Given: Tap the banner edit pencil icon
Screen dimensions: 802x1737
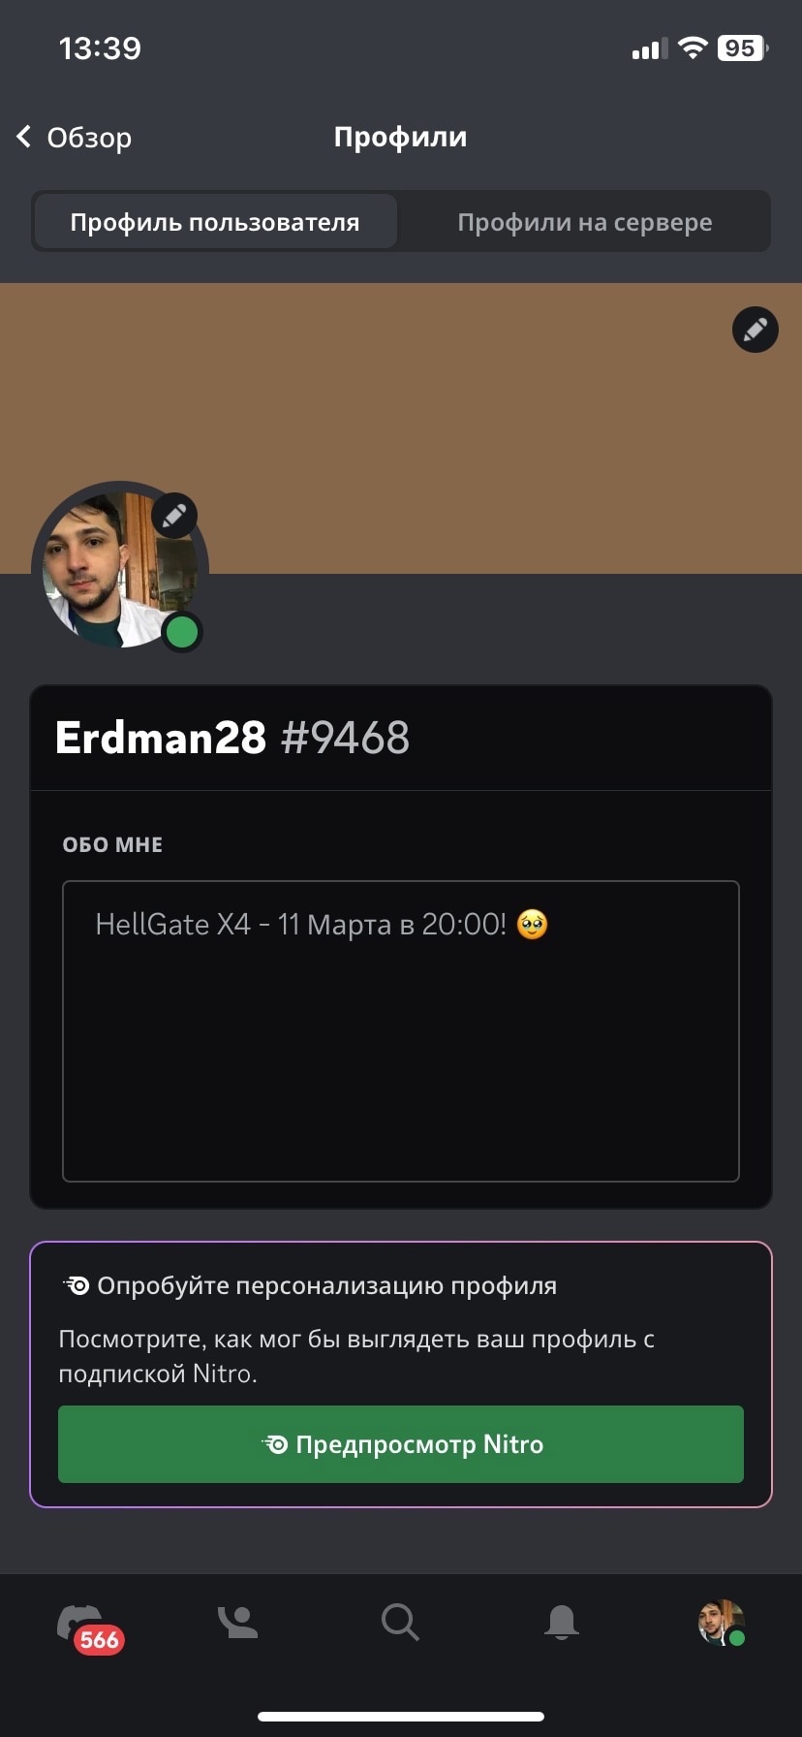Looking at the screenshot, I should (x=755, y=330).
